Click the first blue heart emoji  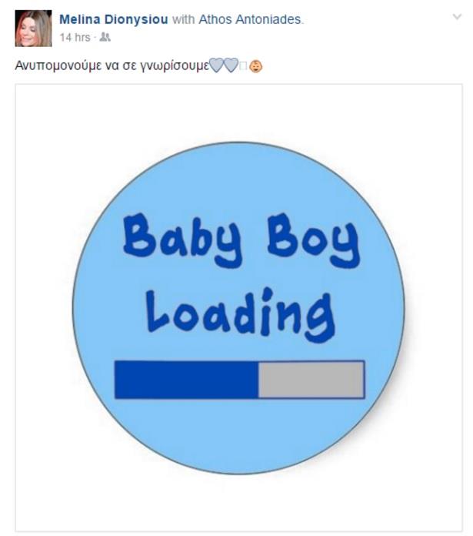[x=216, y=65]
